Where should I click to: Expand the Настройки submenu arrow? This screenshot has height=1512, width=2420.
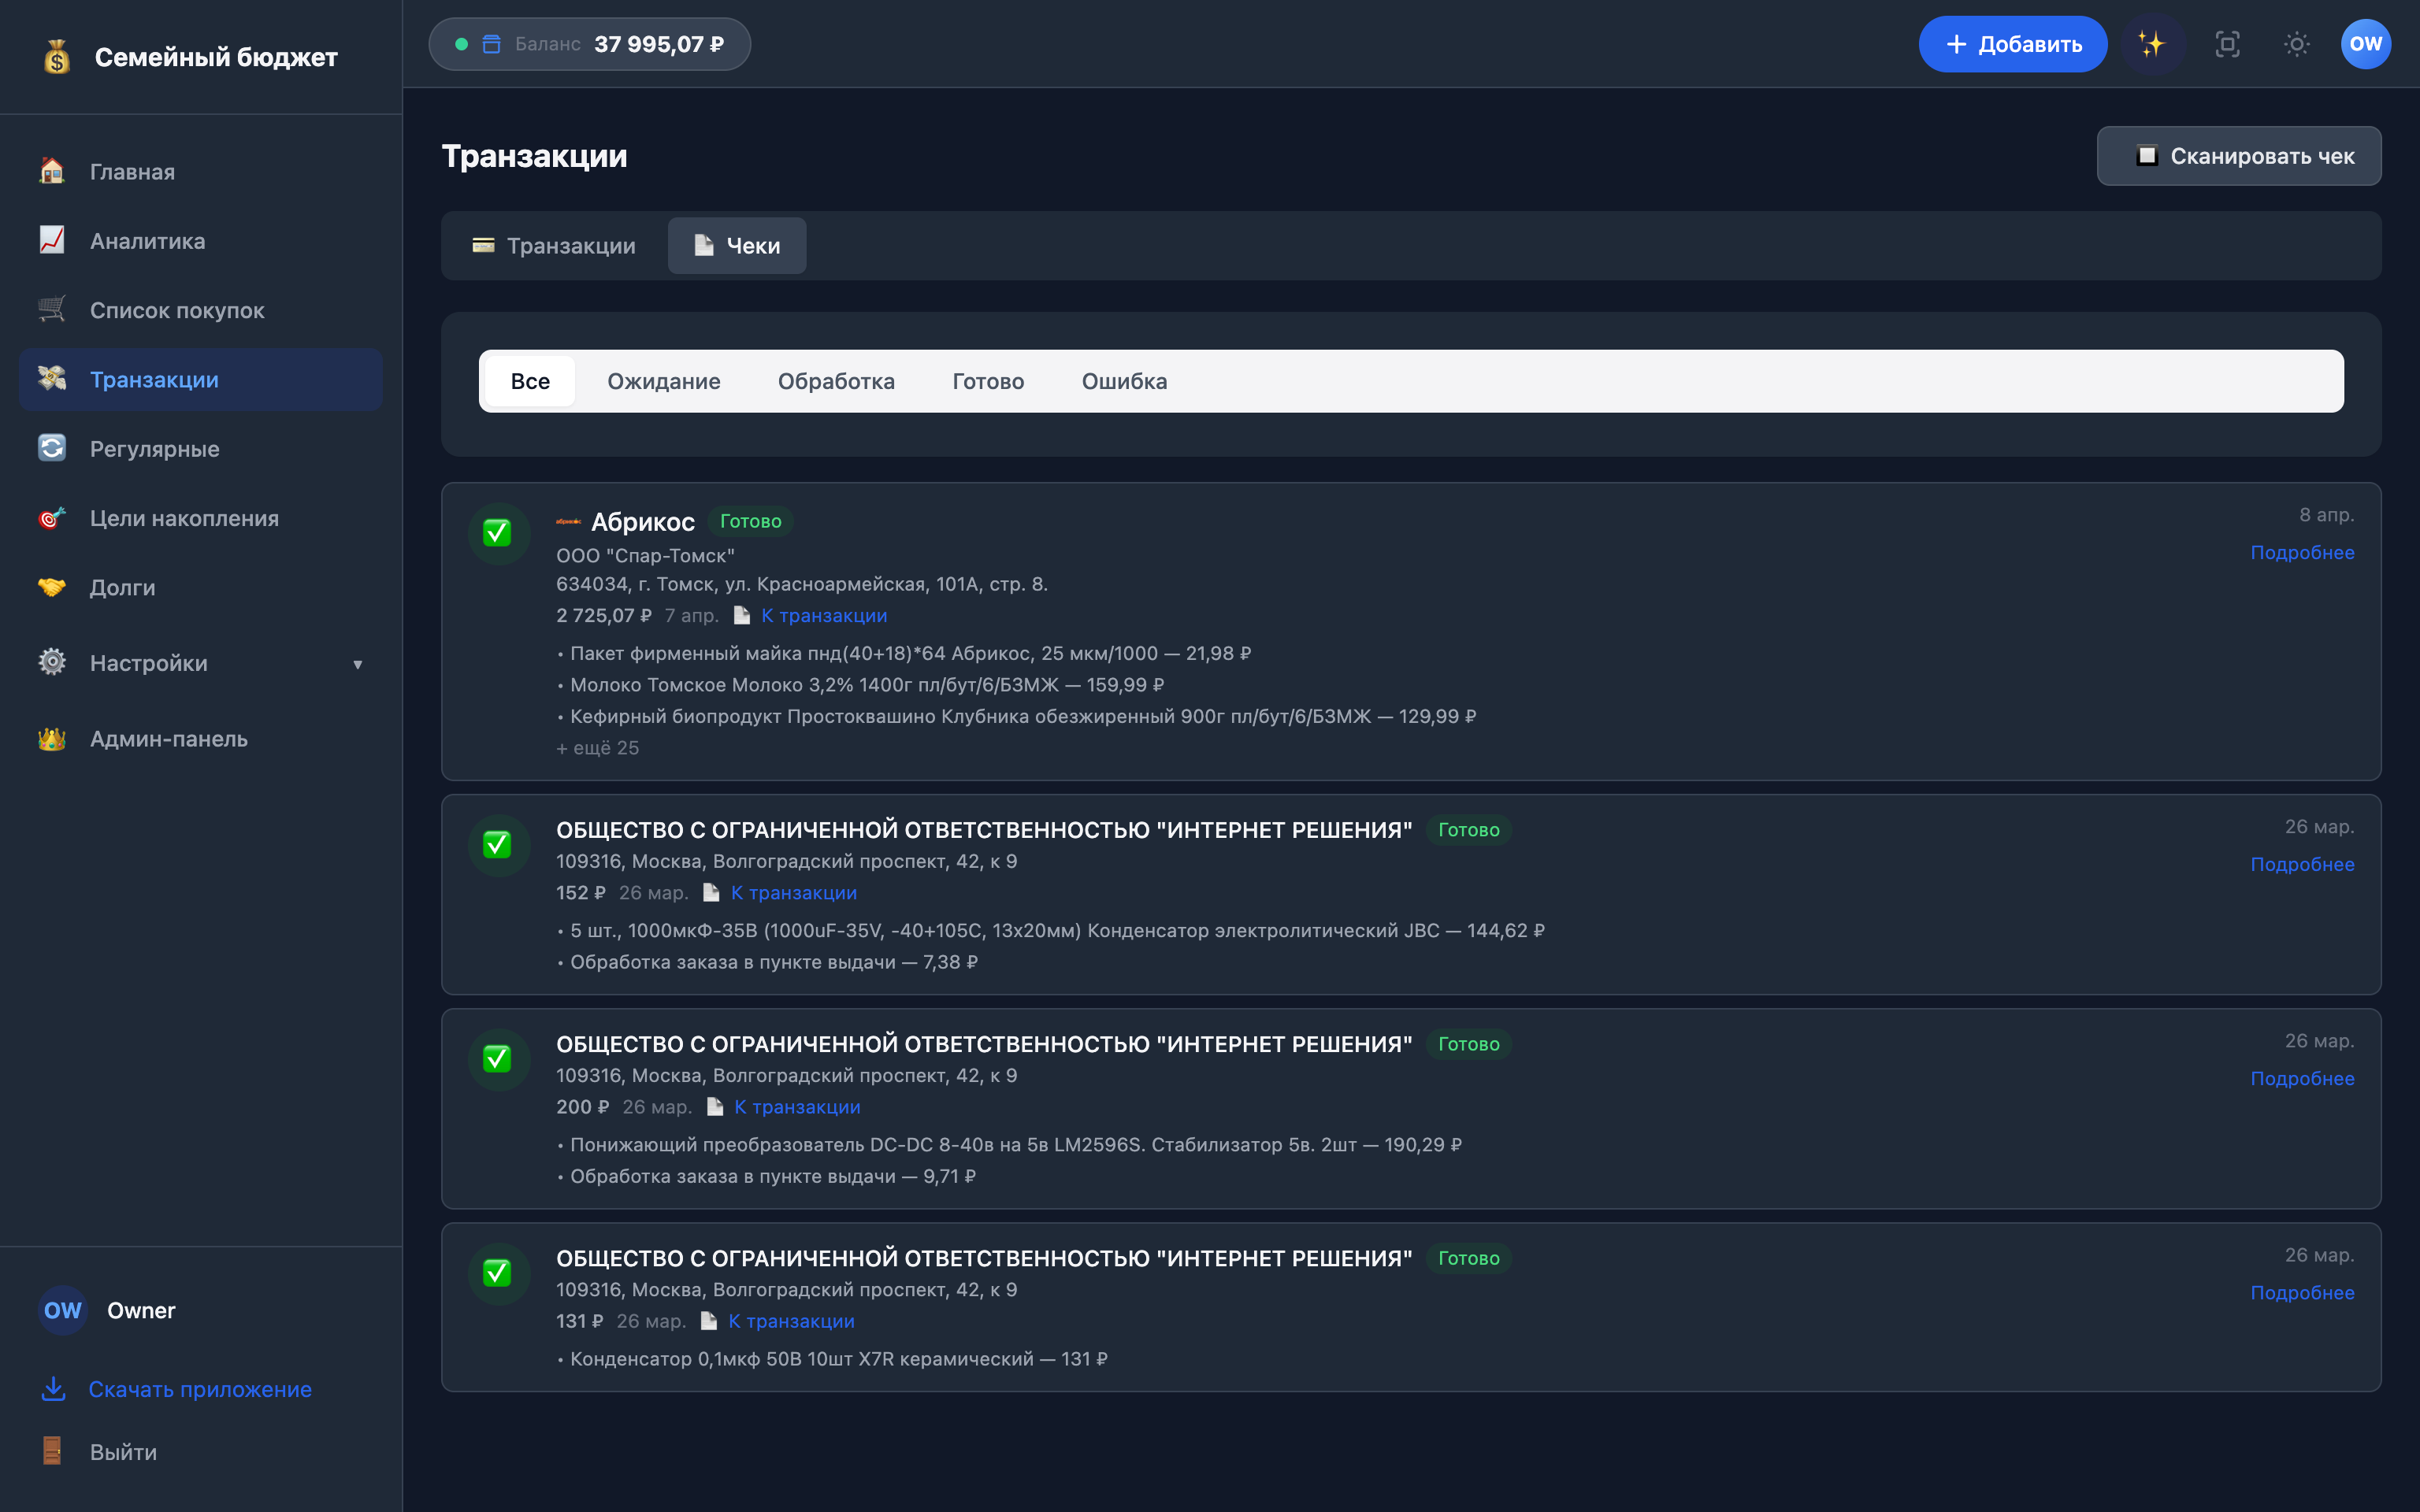[x=357, y=664]
